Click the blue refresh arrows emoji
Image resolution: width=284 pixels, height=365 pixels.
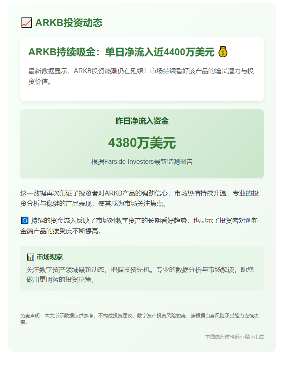[x=25, y=220]
